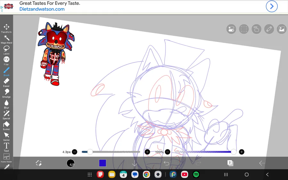Adjust the brush thickness slider
The image size is (288, 180).
point(111,152)
